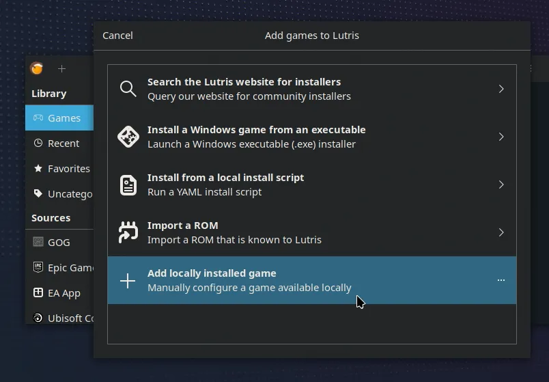549x382 pixels.
Task: Click chevron on Import a ROM row
Action: 501,232
